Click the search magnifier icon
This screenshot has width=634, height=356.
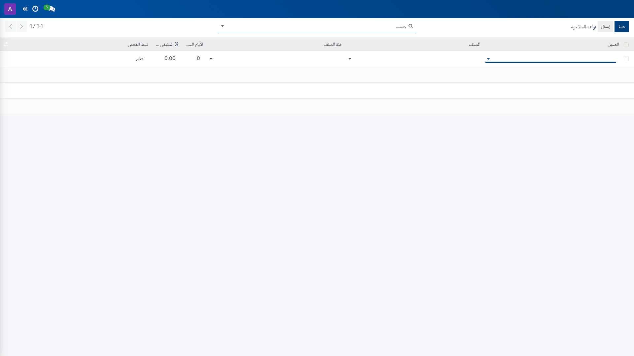(411, 26)
